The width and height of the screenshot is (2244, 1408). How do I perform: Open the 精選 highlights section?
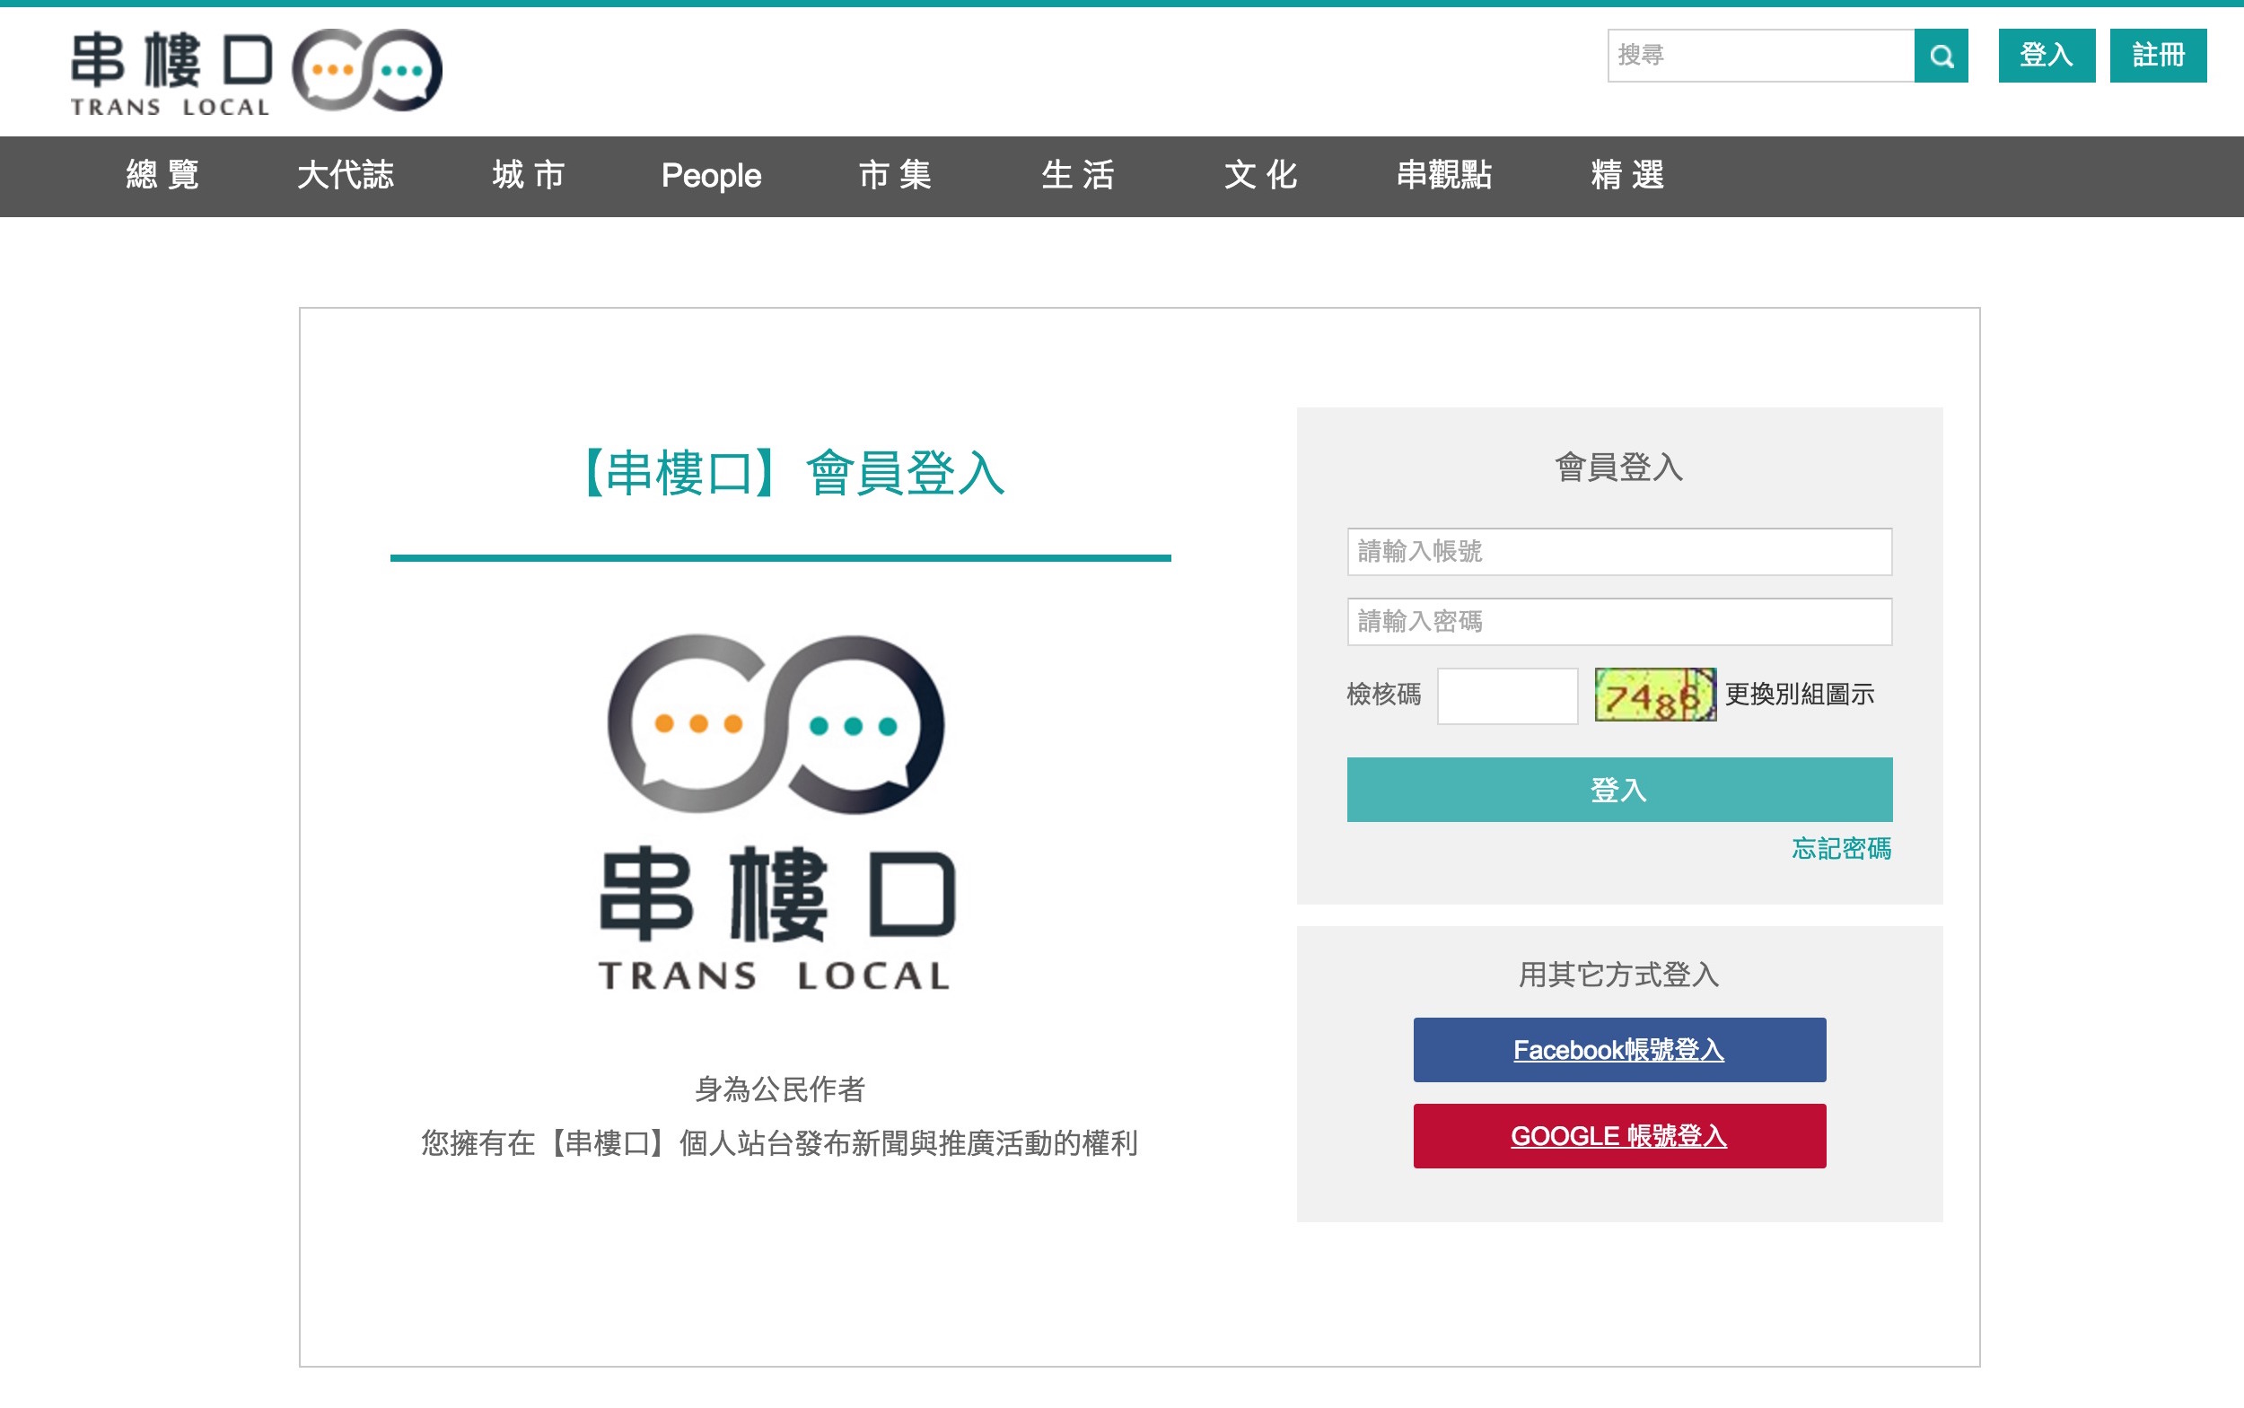click(1628, 176)
